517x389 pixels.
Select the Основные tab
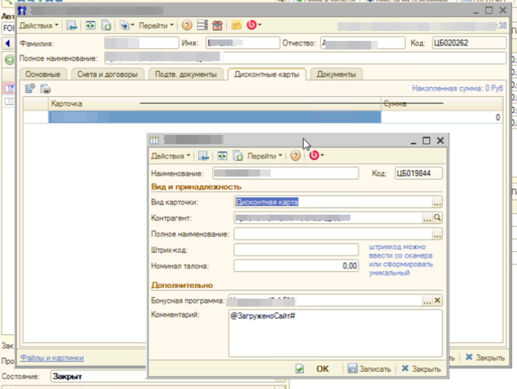(45, 74)
